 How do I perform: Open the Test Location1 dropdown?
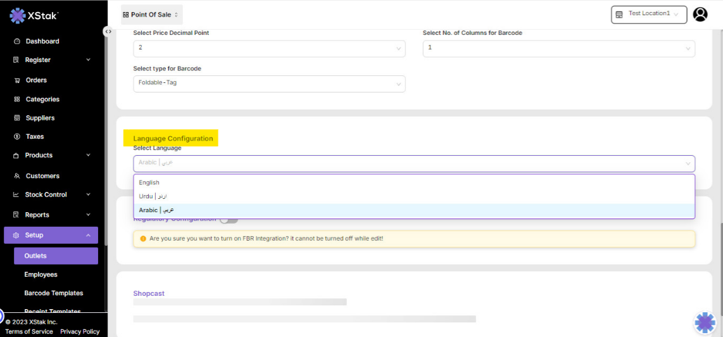point(648,15)
